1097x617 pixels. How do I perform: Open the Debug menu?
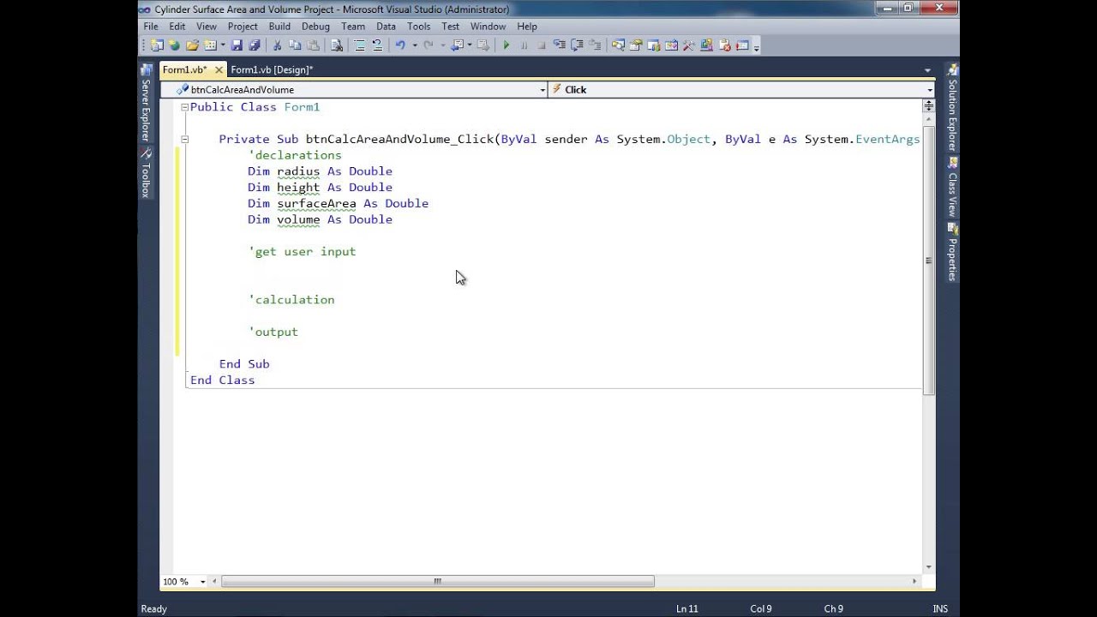coord(315,27)
